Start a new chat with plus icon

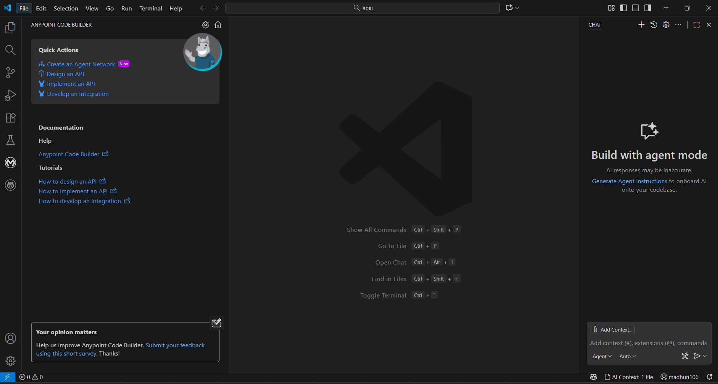tap(641, 25)
